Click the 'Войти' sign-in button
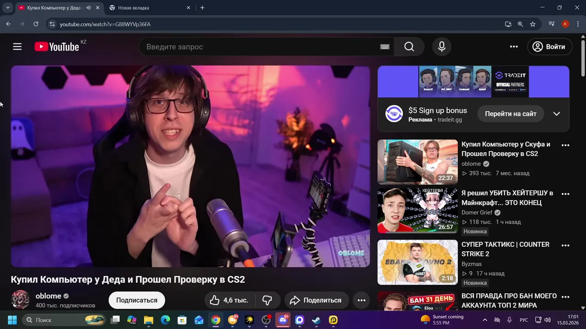 (549, 47)
